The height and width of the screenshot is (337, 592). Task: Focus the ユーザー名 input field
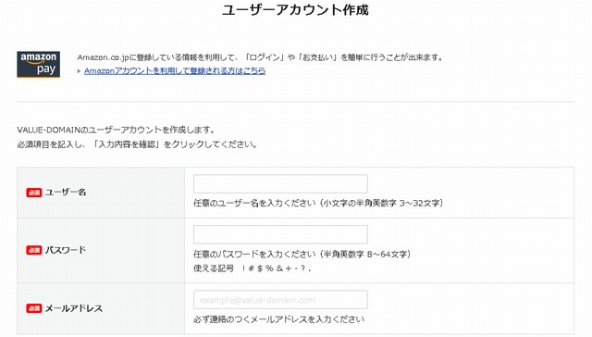280,184
